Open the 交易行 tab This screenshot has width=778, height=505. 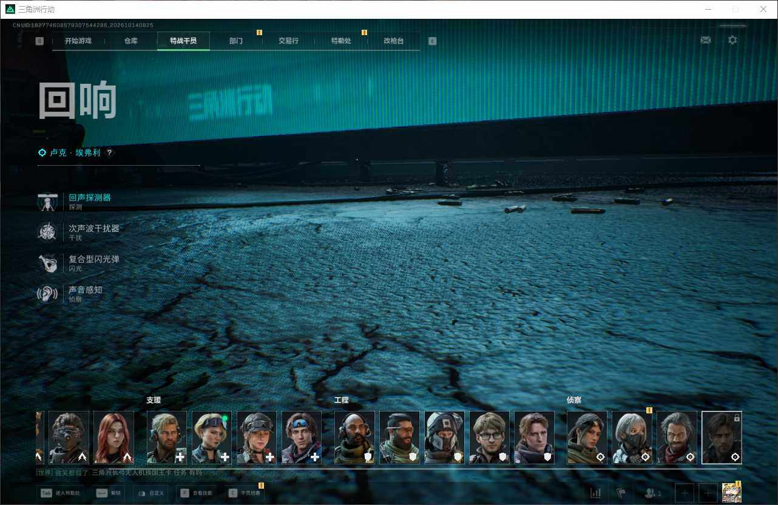(x=288, y=41)
